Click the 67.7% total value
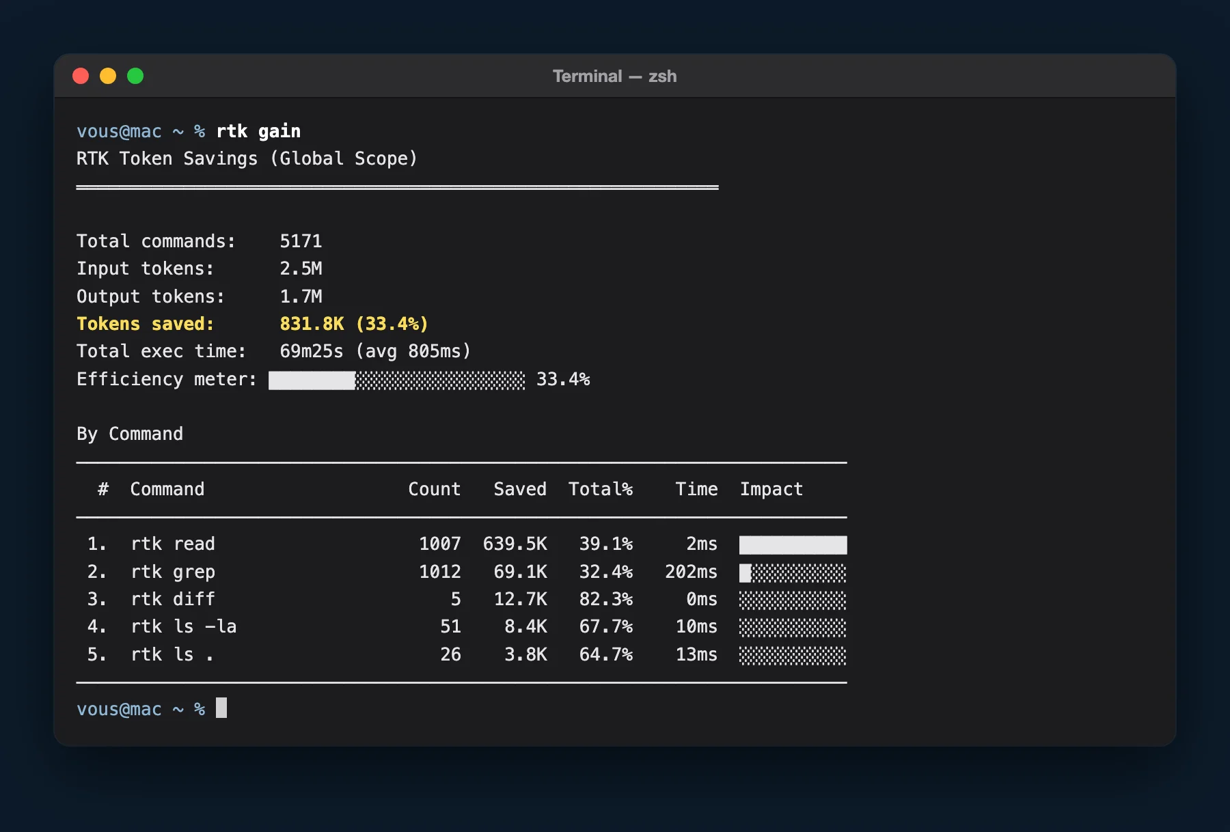This screenshot has height=832, width=1230. pos(606,626)
